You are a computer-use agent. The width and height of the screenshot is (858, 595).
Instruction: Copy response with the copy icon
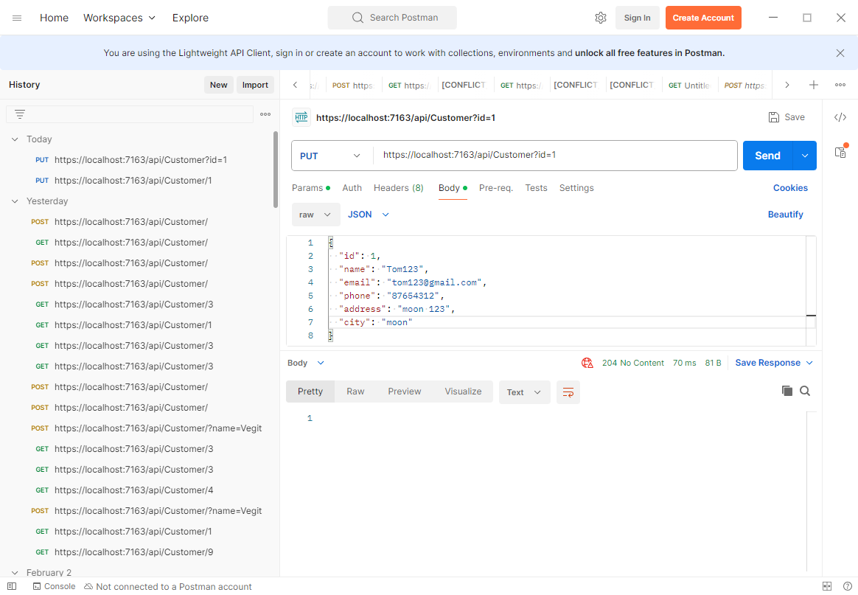786,391
